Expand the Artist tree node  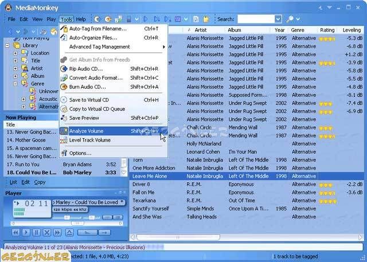[15, 68]
